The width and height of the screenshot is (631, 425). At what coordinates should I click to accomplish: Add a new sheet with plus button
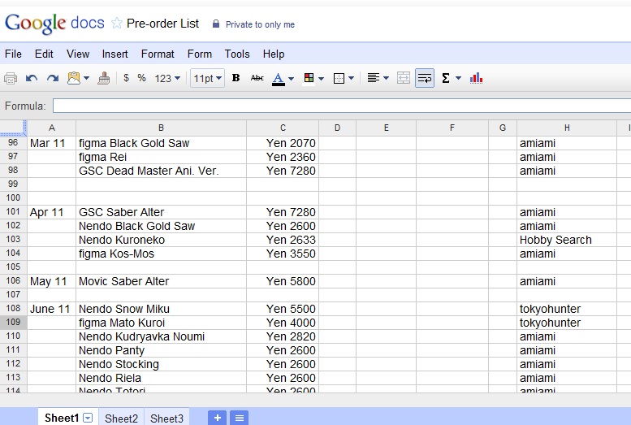(218, 418)
